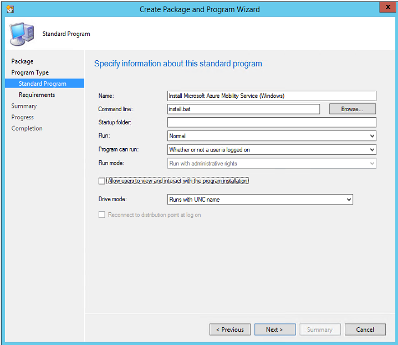Click the Create Package and Program Wizard title
398x345 pixels.
point(200,9)
